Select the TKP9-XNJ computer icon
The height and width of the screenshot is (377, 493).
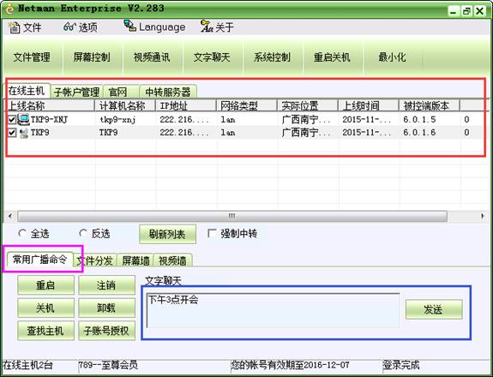tap(24, 119)
